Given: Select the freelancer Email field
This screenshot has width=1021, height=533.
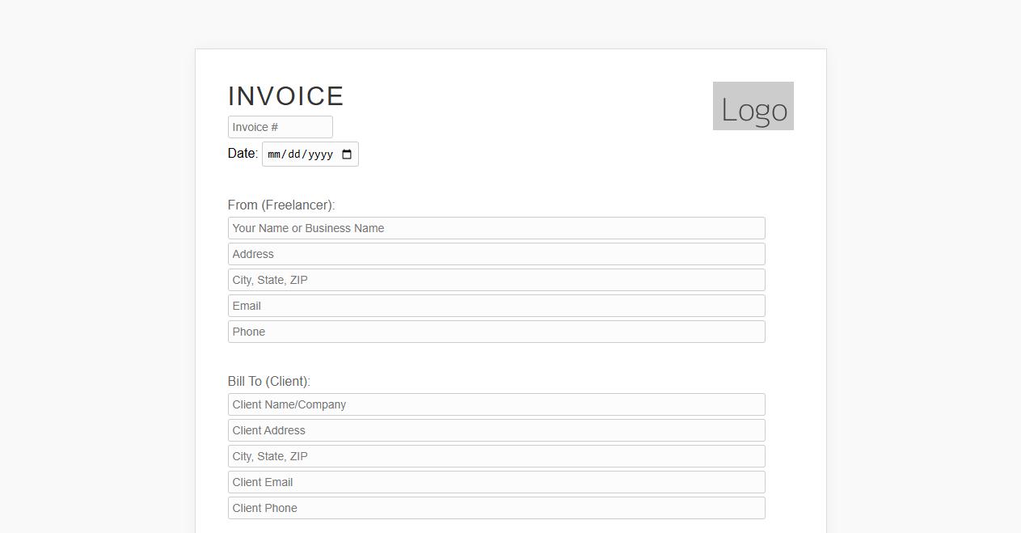Looking at the screenshot, I should point(496,306).
